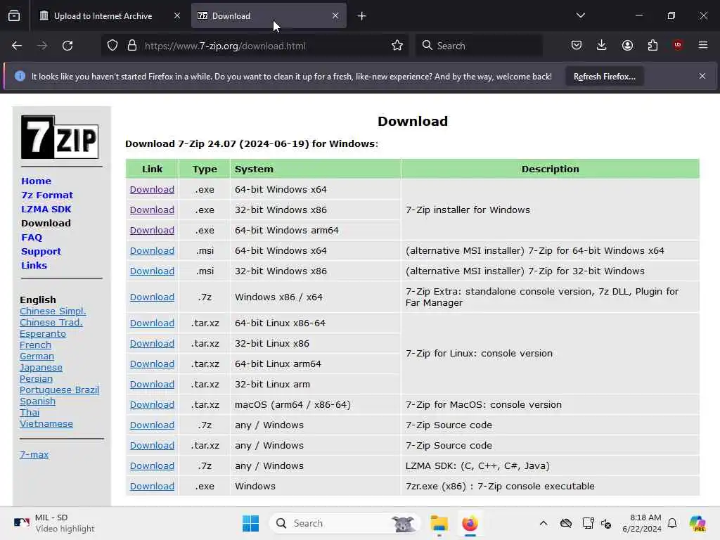Viewport: 720px width, 540px height.
Task: Open the Extensions puzzle icon
Action: (x=652, y=45)
